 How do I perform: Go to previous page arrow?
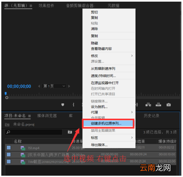(x=39, y=86)
